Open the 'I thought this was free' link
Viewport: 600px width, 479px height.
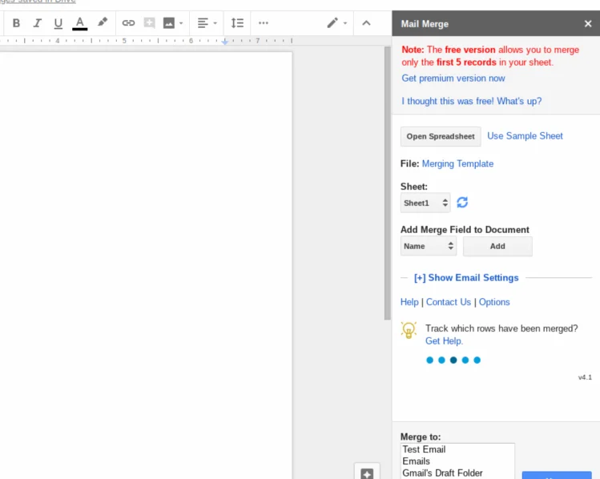point(471,101)
